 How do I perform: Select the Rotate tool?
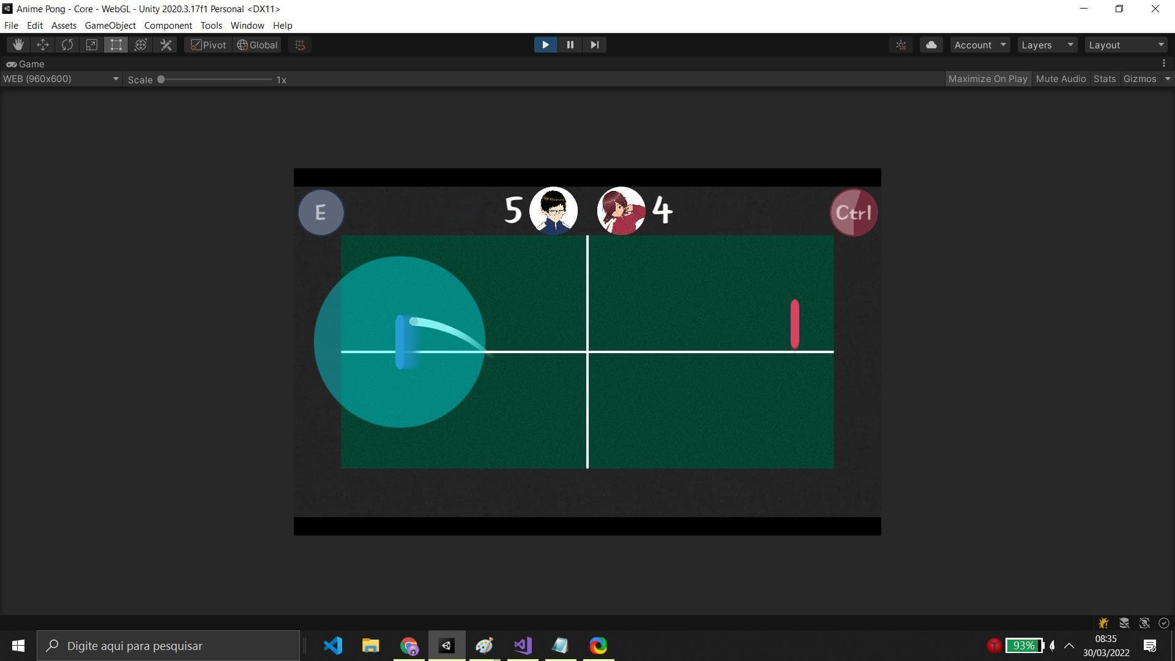pos(67,45)
